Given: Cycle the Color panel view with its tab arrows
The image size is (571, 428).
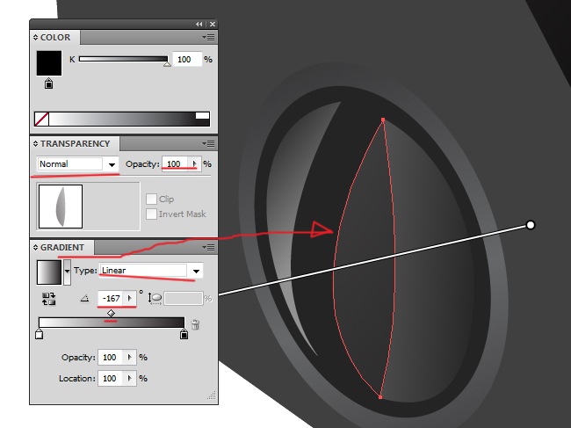Looking at the screenshot, I should [x=36, y=38].
